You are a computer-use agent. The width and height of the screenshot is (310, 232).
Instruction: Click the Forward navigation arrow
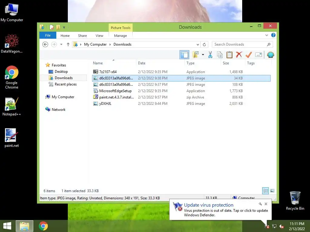tap(54, 44)
